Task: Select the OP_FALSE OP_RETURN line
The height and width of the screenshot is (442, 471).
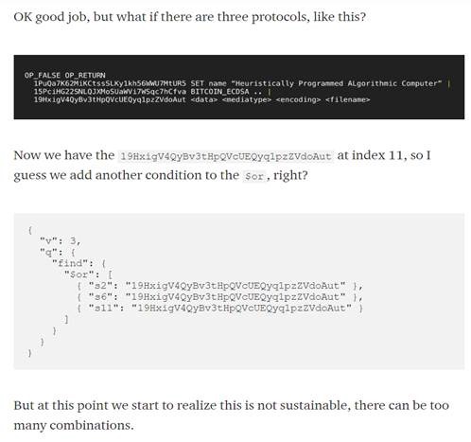Action: (x=64, y=76)
